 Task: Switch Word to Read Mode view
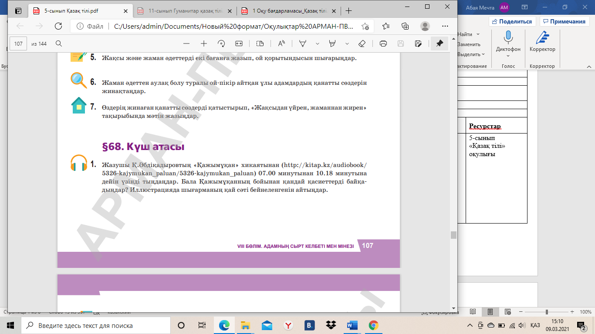[473, 312]
